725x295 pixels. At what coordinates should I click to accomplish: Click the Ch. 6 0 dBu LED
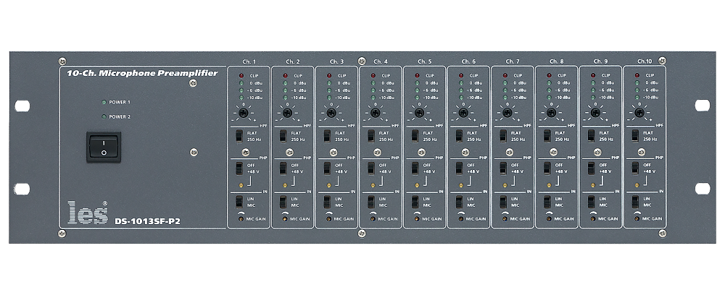(461, 83)
